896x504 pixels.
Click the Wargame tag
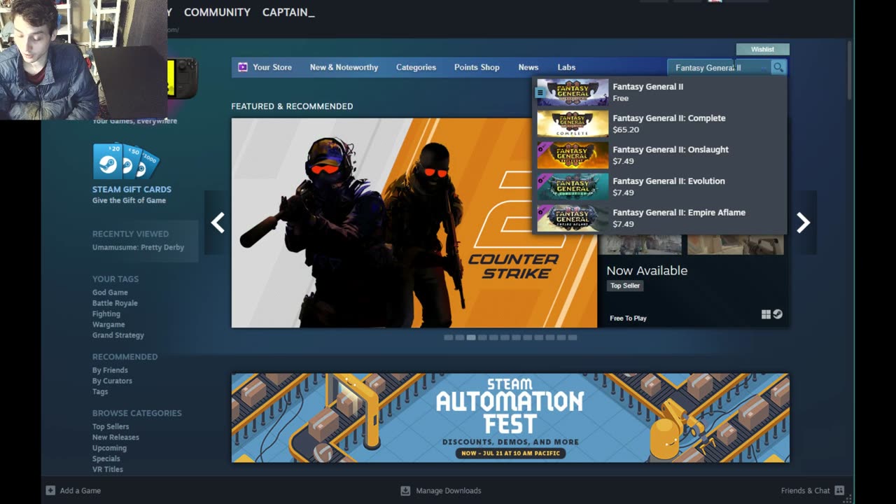[x=108, y=324]
